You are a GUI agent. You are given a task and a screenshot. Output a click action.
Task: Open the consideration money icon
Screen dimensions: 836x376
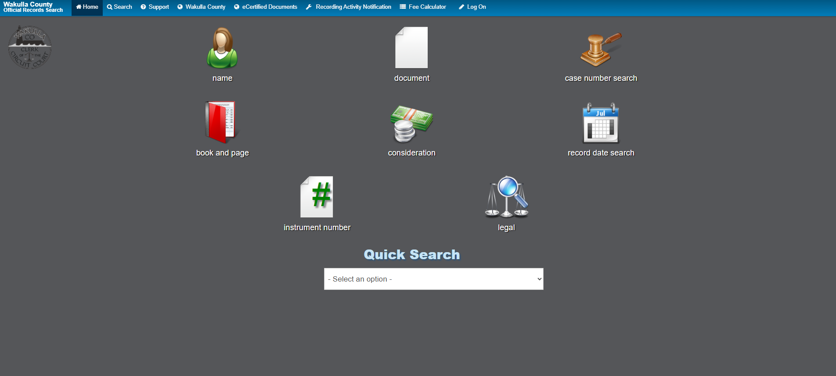tap(411, 123)
